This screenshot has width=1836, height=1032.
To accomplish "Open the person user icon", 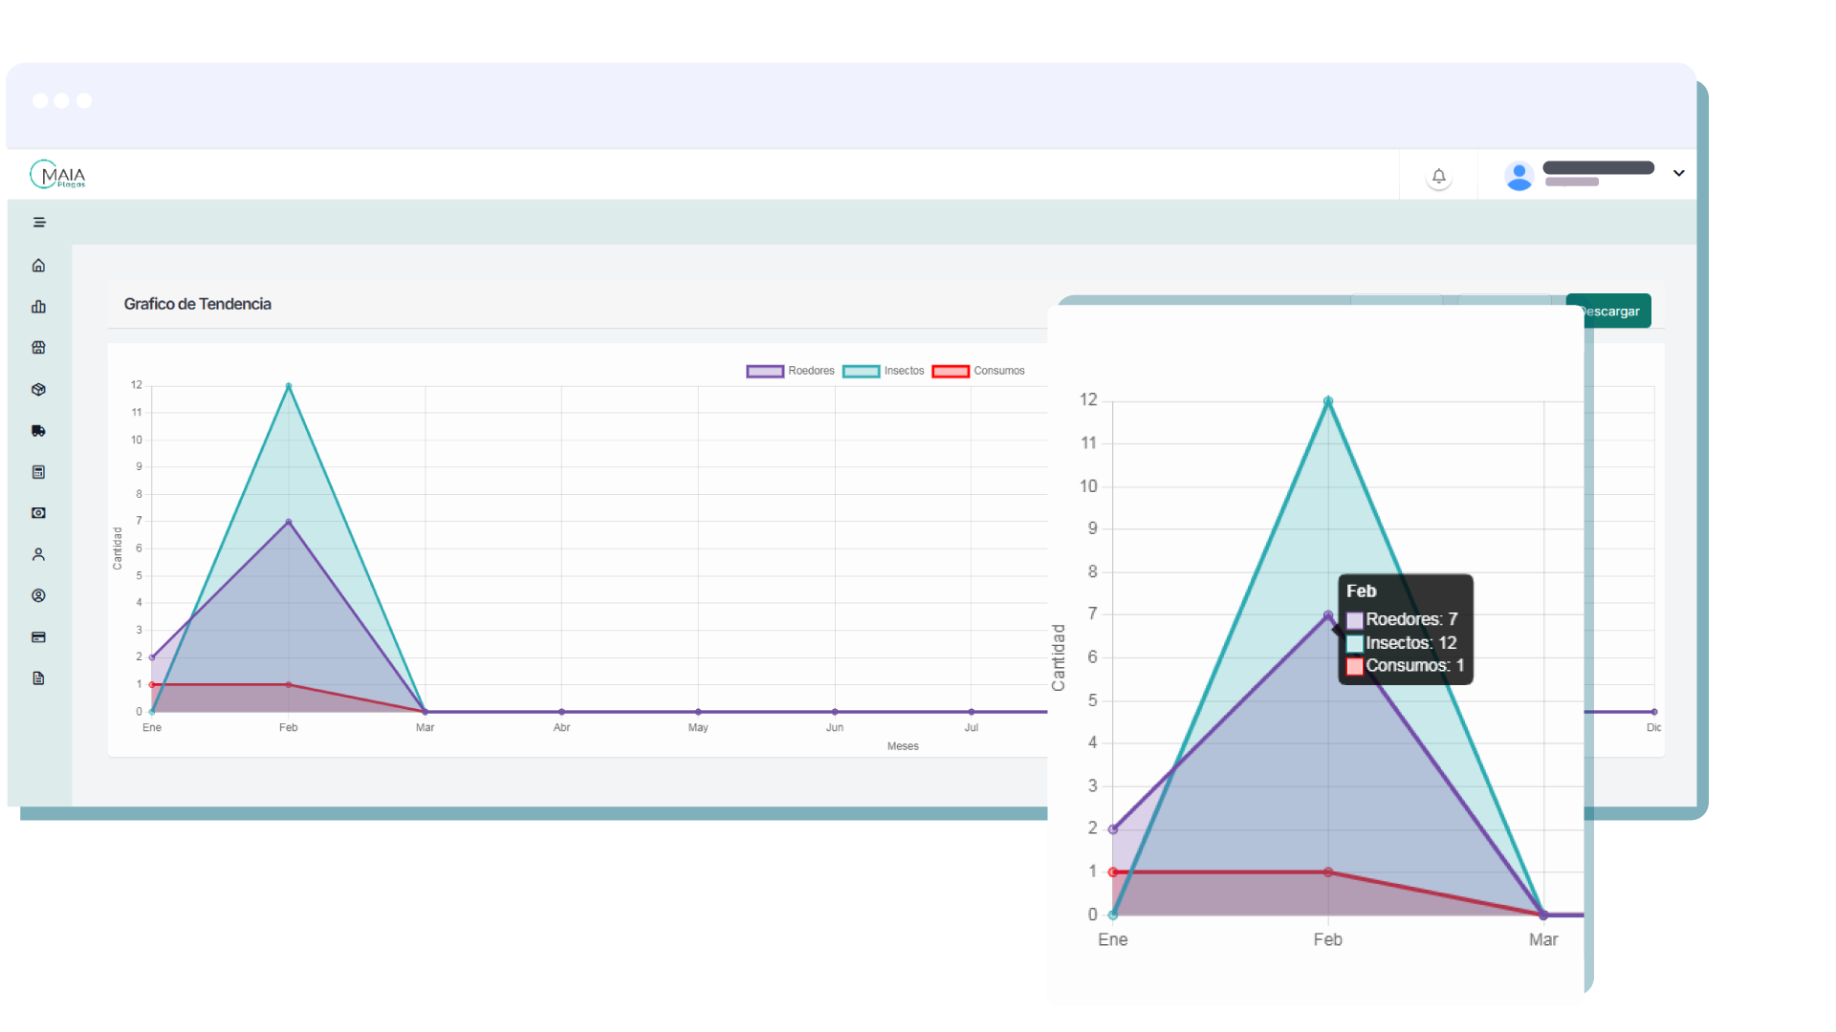I will pyautogui.click(x=38, y=554).
